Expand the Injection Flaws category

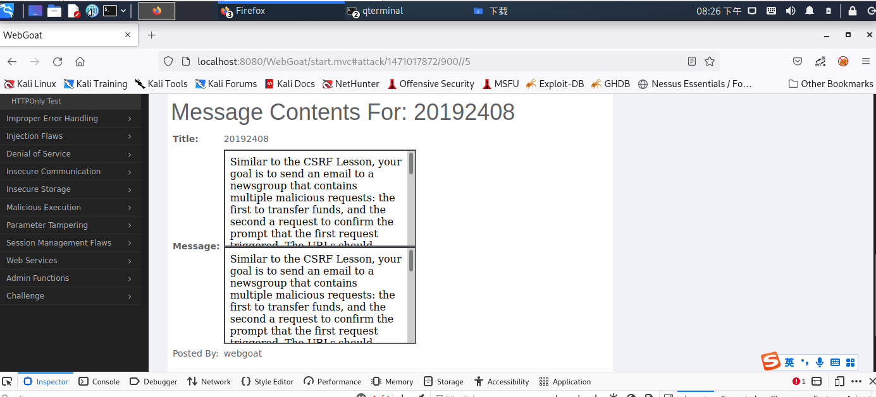(70, 136)
